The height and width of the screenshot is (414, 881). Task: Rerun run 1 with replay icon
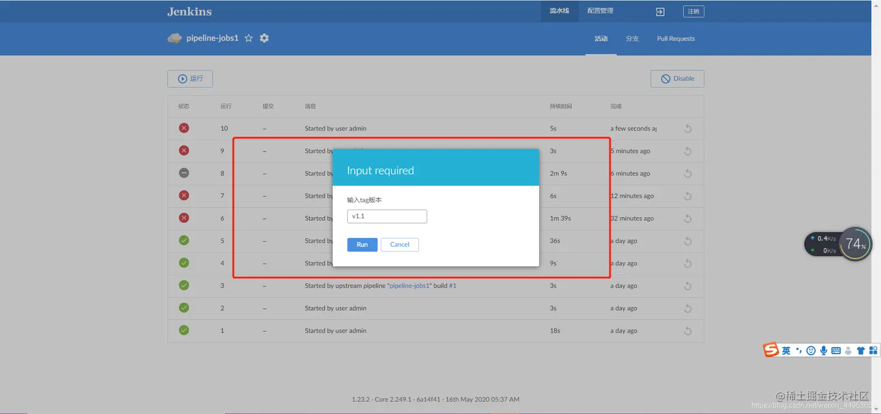[688, 331]
